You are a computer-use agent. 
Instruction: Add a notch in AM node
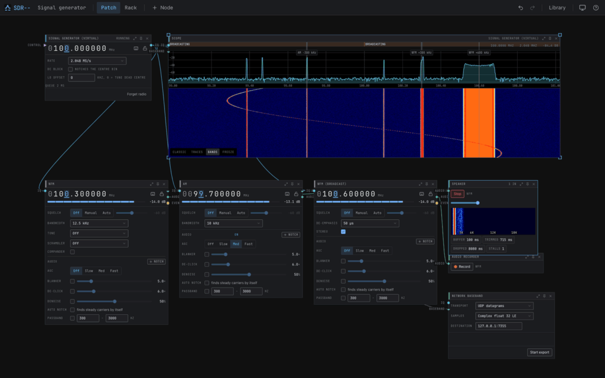pyautogui.click(x=291, y=234)
